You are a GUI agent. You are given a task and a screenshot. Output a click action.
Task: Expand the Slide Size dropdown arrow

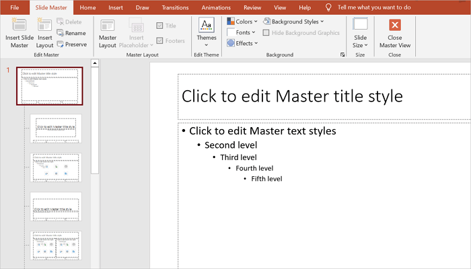366,45
